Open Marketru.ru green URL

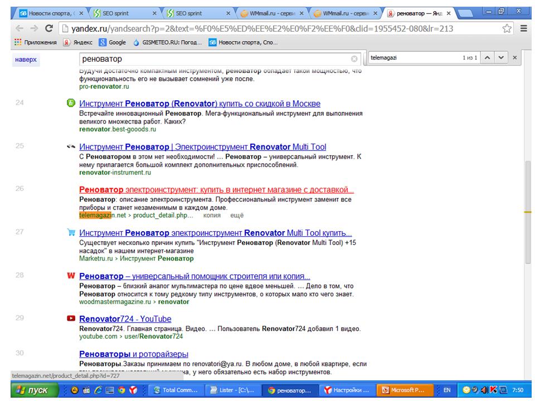[x=136, y=258]
